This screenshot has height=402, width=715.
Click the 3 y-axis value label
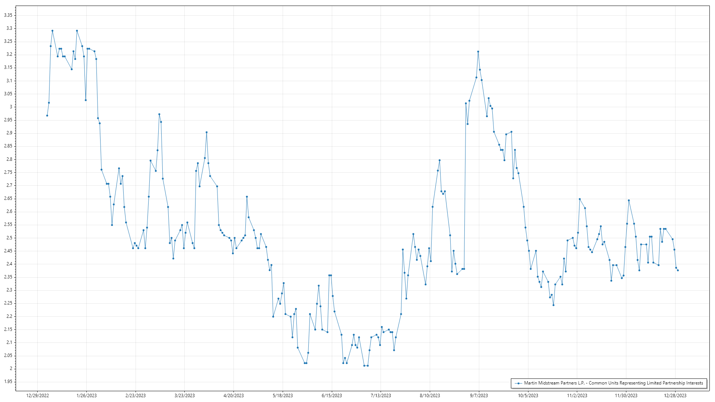coord(11,107)
